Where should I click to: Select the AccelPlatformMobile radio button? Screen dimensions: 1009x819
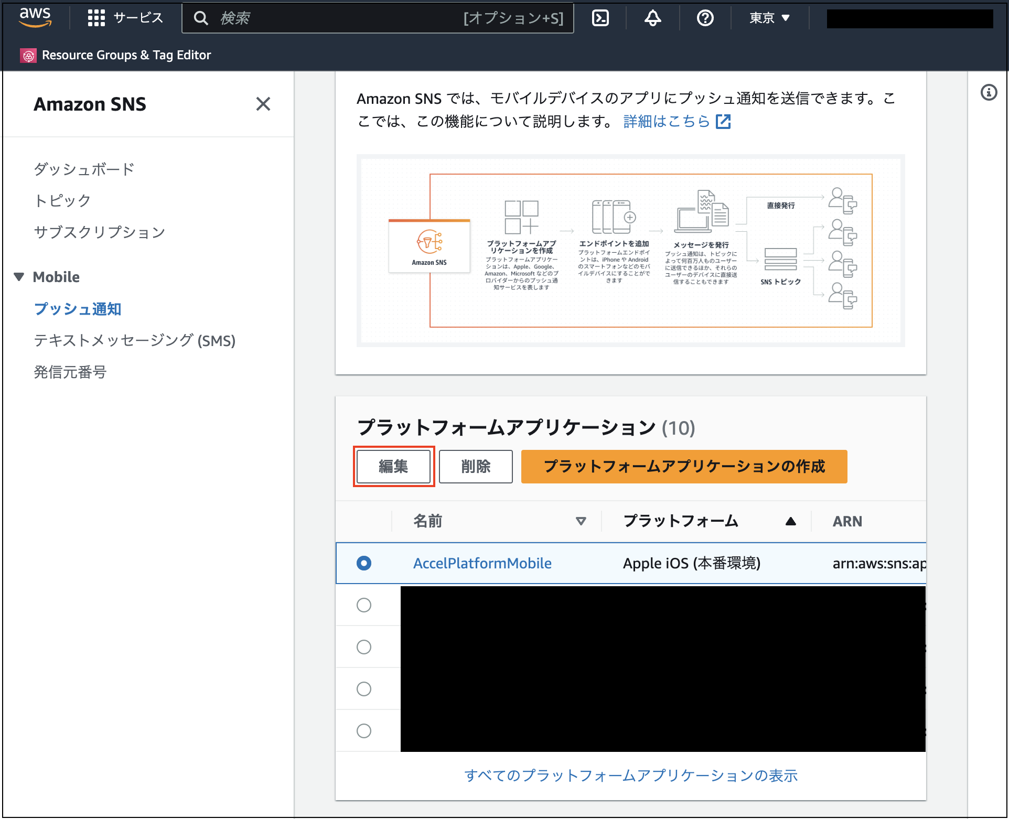coord(363,563)
